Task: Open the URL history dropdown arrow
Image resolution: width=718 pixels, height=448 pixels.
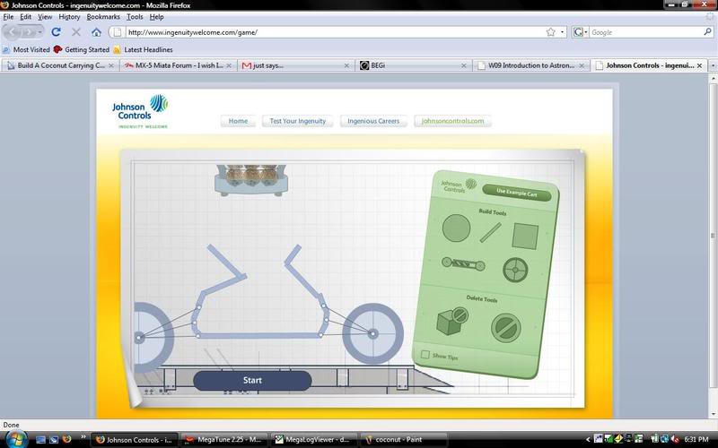Action: click(563, 32)
